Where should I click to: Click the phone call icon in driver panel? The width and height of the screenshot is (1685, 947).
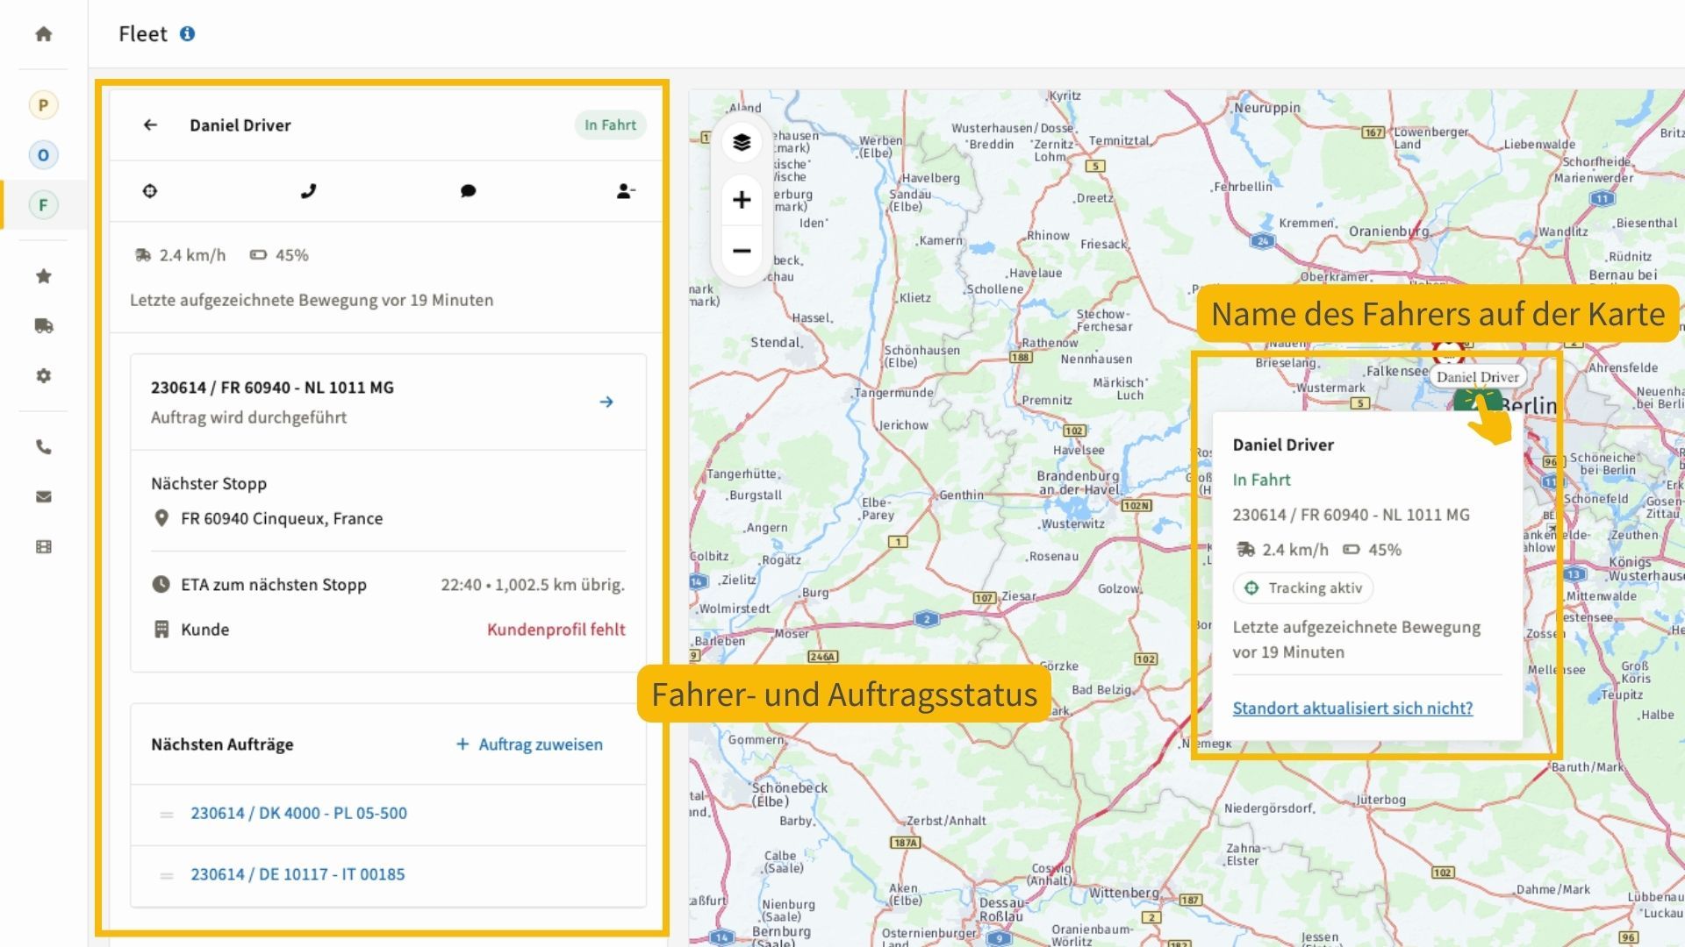coord(308,191)
